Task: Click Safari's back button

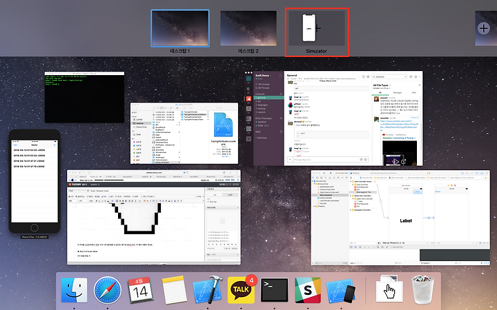Action: pyautogui.click(x=80, y=173)
